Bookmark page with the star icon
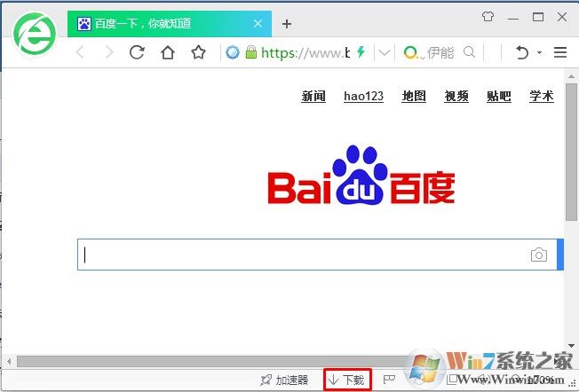 [198, 52]
